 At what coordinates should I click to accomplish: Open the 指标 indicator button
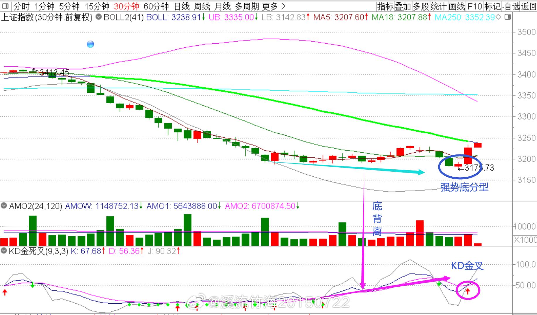(385, 6)
